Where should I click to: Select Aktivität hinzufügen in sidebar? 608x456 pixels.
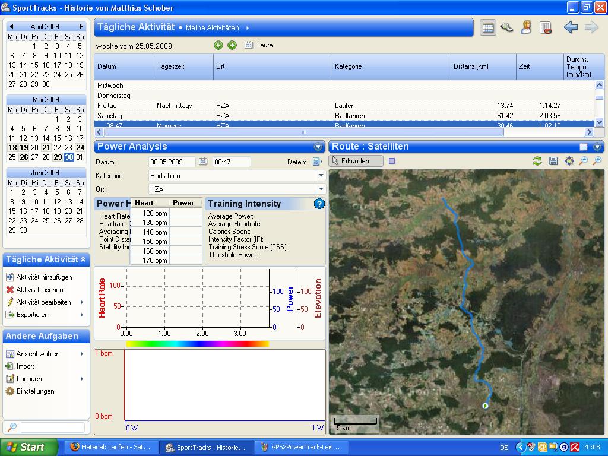click(x=44, y=277)
